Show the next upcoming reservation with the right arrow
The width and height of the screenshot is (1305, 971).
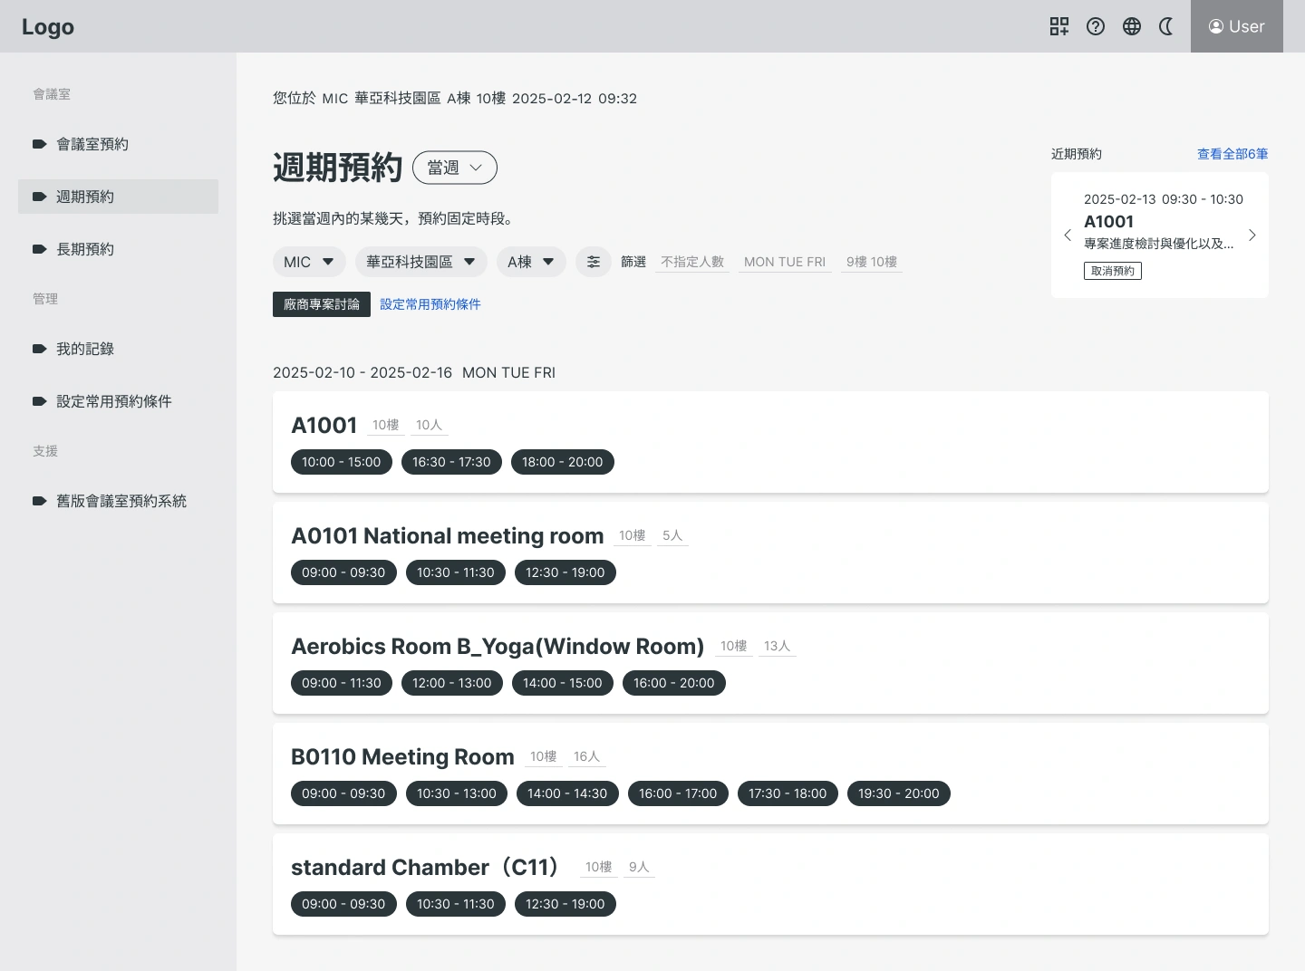[x=1252, y=236]
